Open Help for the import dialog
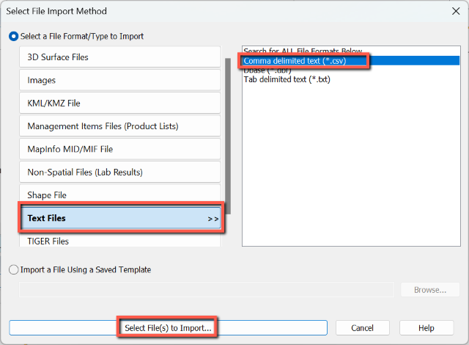Screen dimensions: 469x345 pos(426,328)
